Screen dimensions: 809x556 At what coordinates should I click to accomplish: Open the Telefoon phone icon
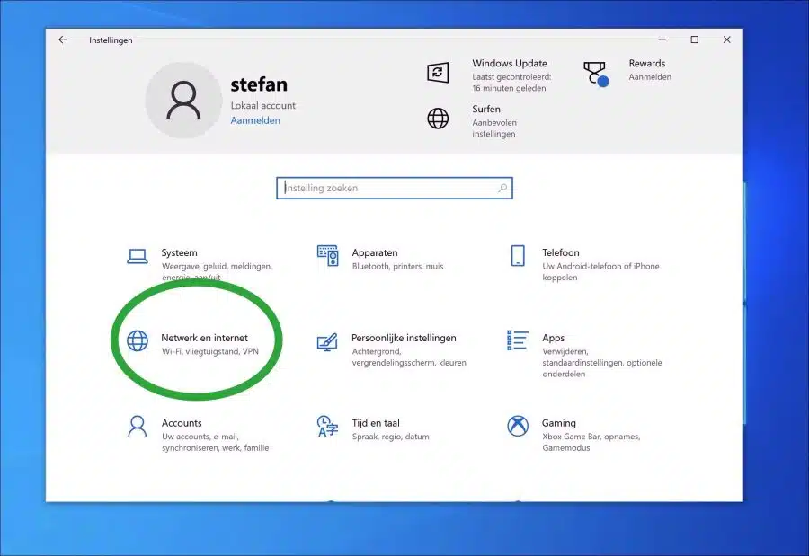[x=518, y=256]
